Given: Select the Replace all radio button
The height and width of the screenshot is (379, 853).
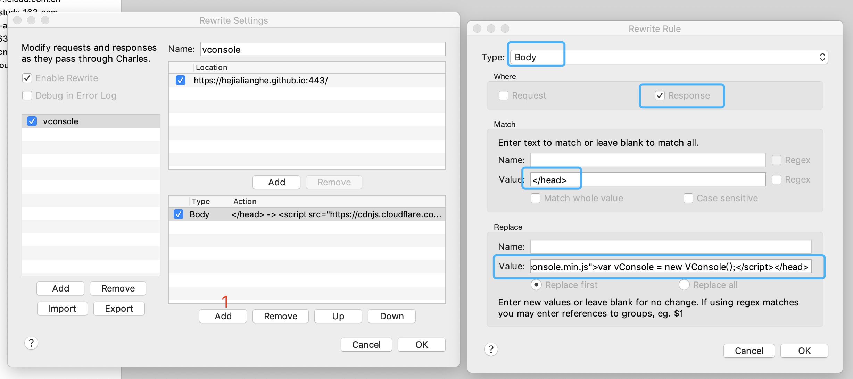Looking at the screenshot, I should point(684,285).
